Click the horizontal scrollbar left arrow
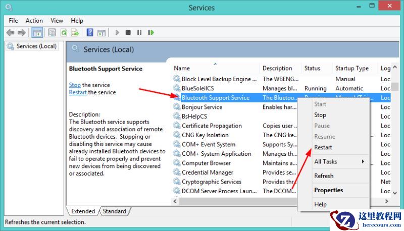 tap(175, 201)
